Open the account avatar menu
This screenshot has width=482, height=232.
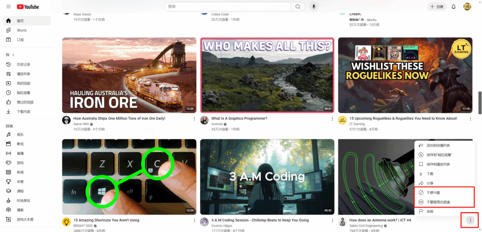(x=467, y=7)
